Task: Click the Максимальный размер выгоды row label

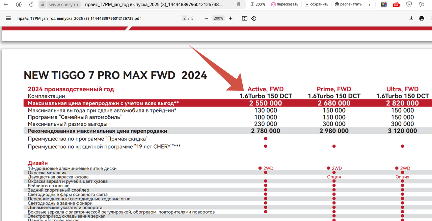Action: click(67, 124)
